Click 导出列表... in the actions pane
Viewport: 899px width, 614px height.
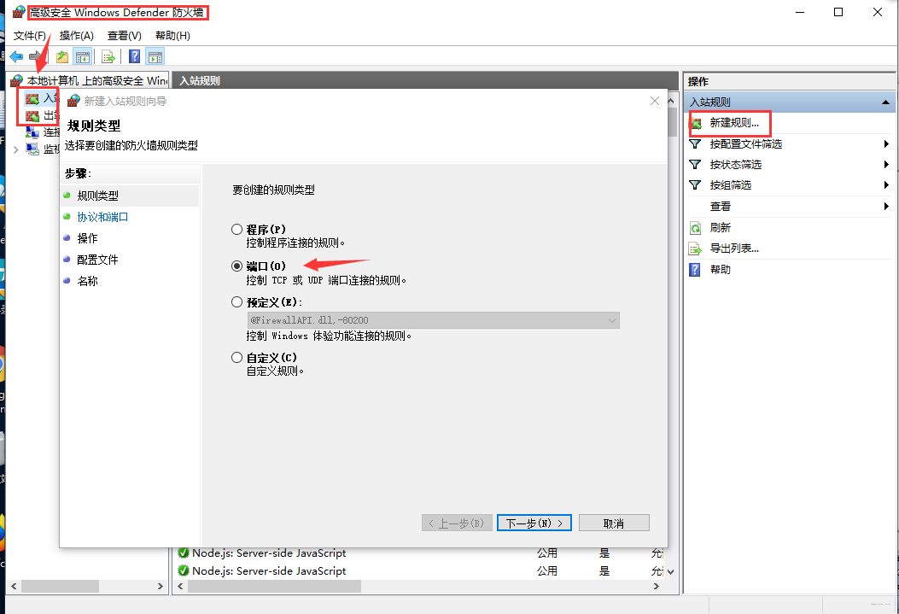[x=734, y=249]
